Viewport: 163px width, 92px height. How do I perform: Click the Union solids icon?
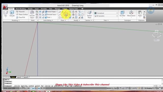coord(40,11)
